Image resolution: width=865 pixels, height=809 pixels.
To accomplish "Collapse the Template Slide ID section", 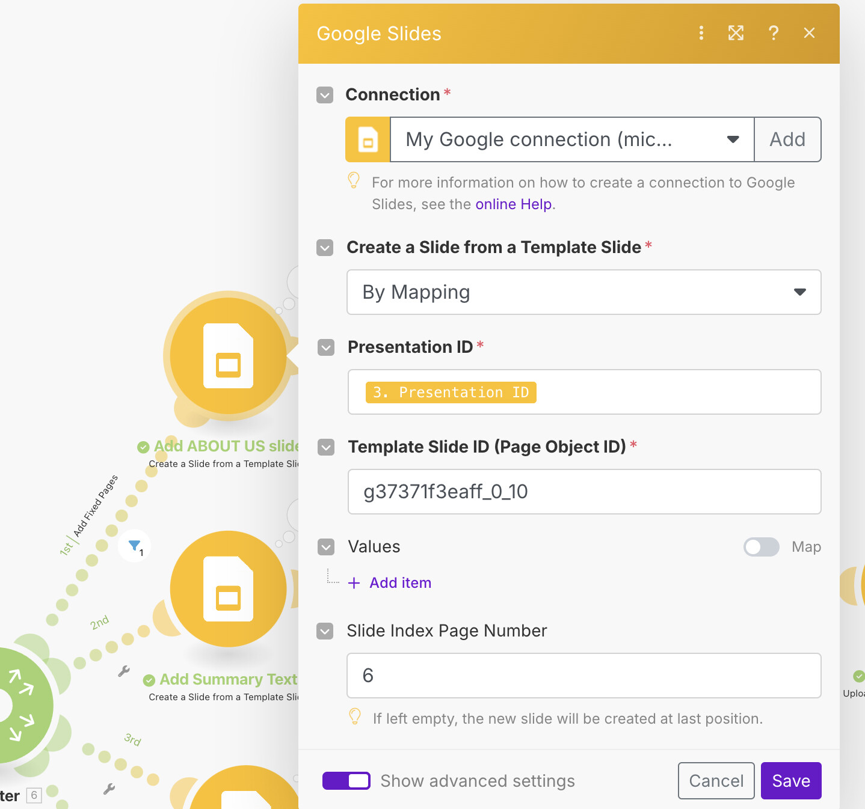I will coord(326,447).
